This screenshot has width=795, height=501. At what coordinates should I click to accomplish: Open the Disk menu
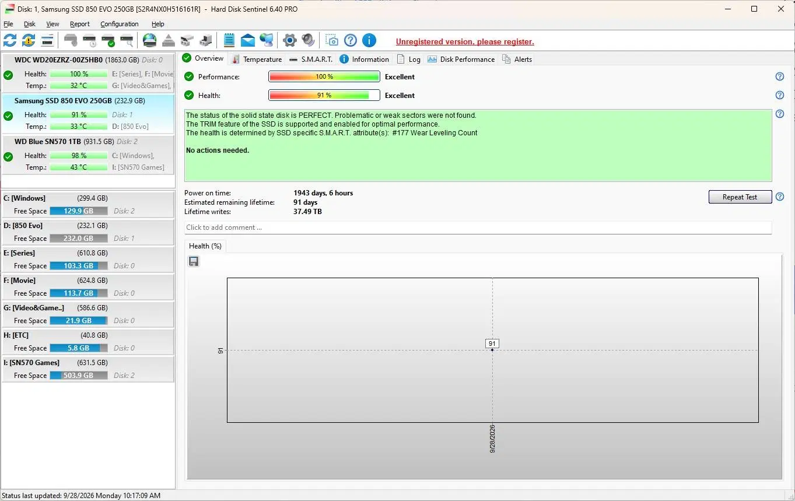pos(30,24)
